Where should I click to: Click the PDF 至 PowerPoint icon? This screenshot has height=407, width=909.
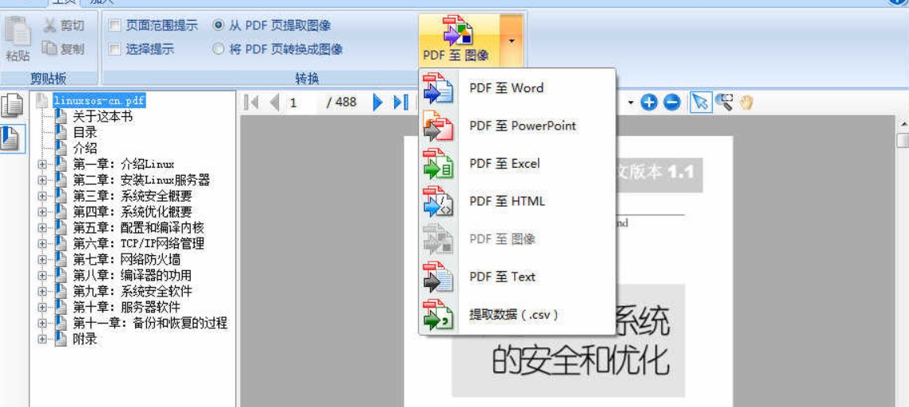438,126
